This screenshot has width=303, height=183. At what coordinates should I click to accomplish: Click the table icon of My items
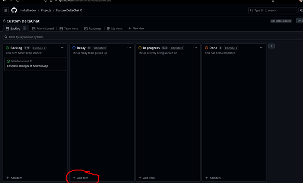point(109,29)
